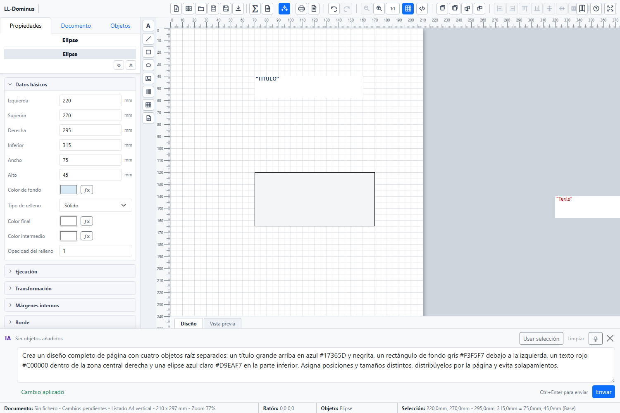This screenshot has width=620, height=413.
Task: Click the page icon beside the printer icon
Action: click(314, 9)
